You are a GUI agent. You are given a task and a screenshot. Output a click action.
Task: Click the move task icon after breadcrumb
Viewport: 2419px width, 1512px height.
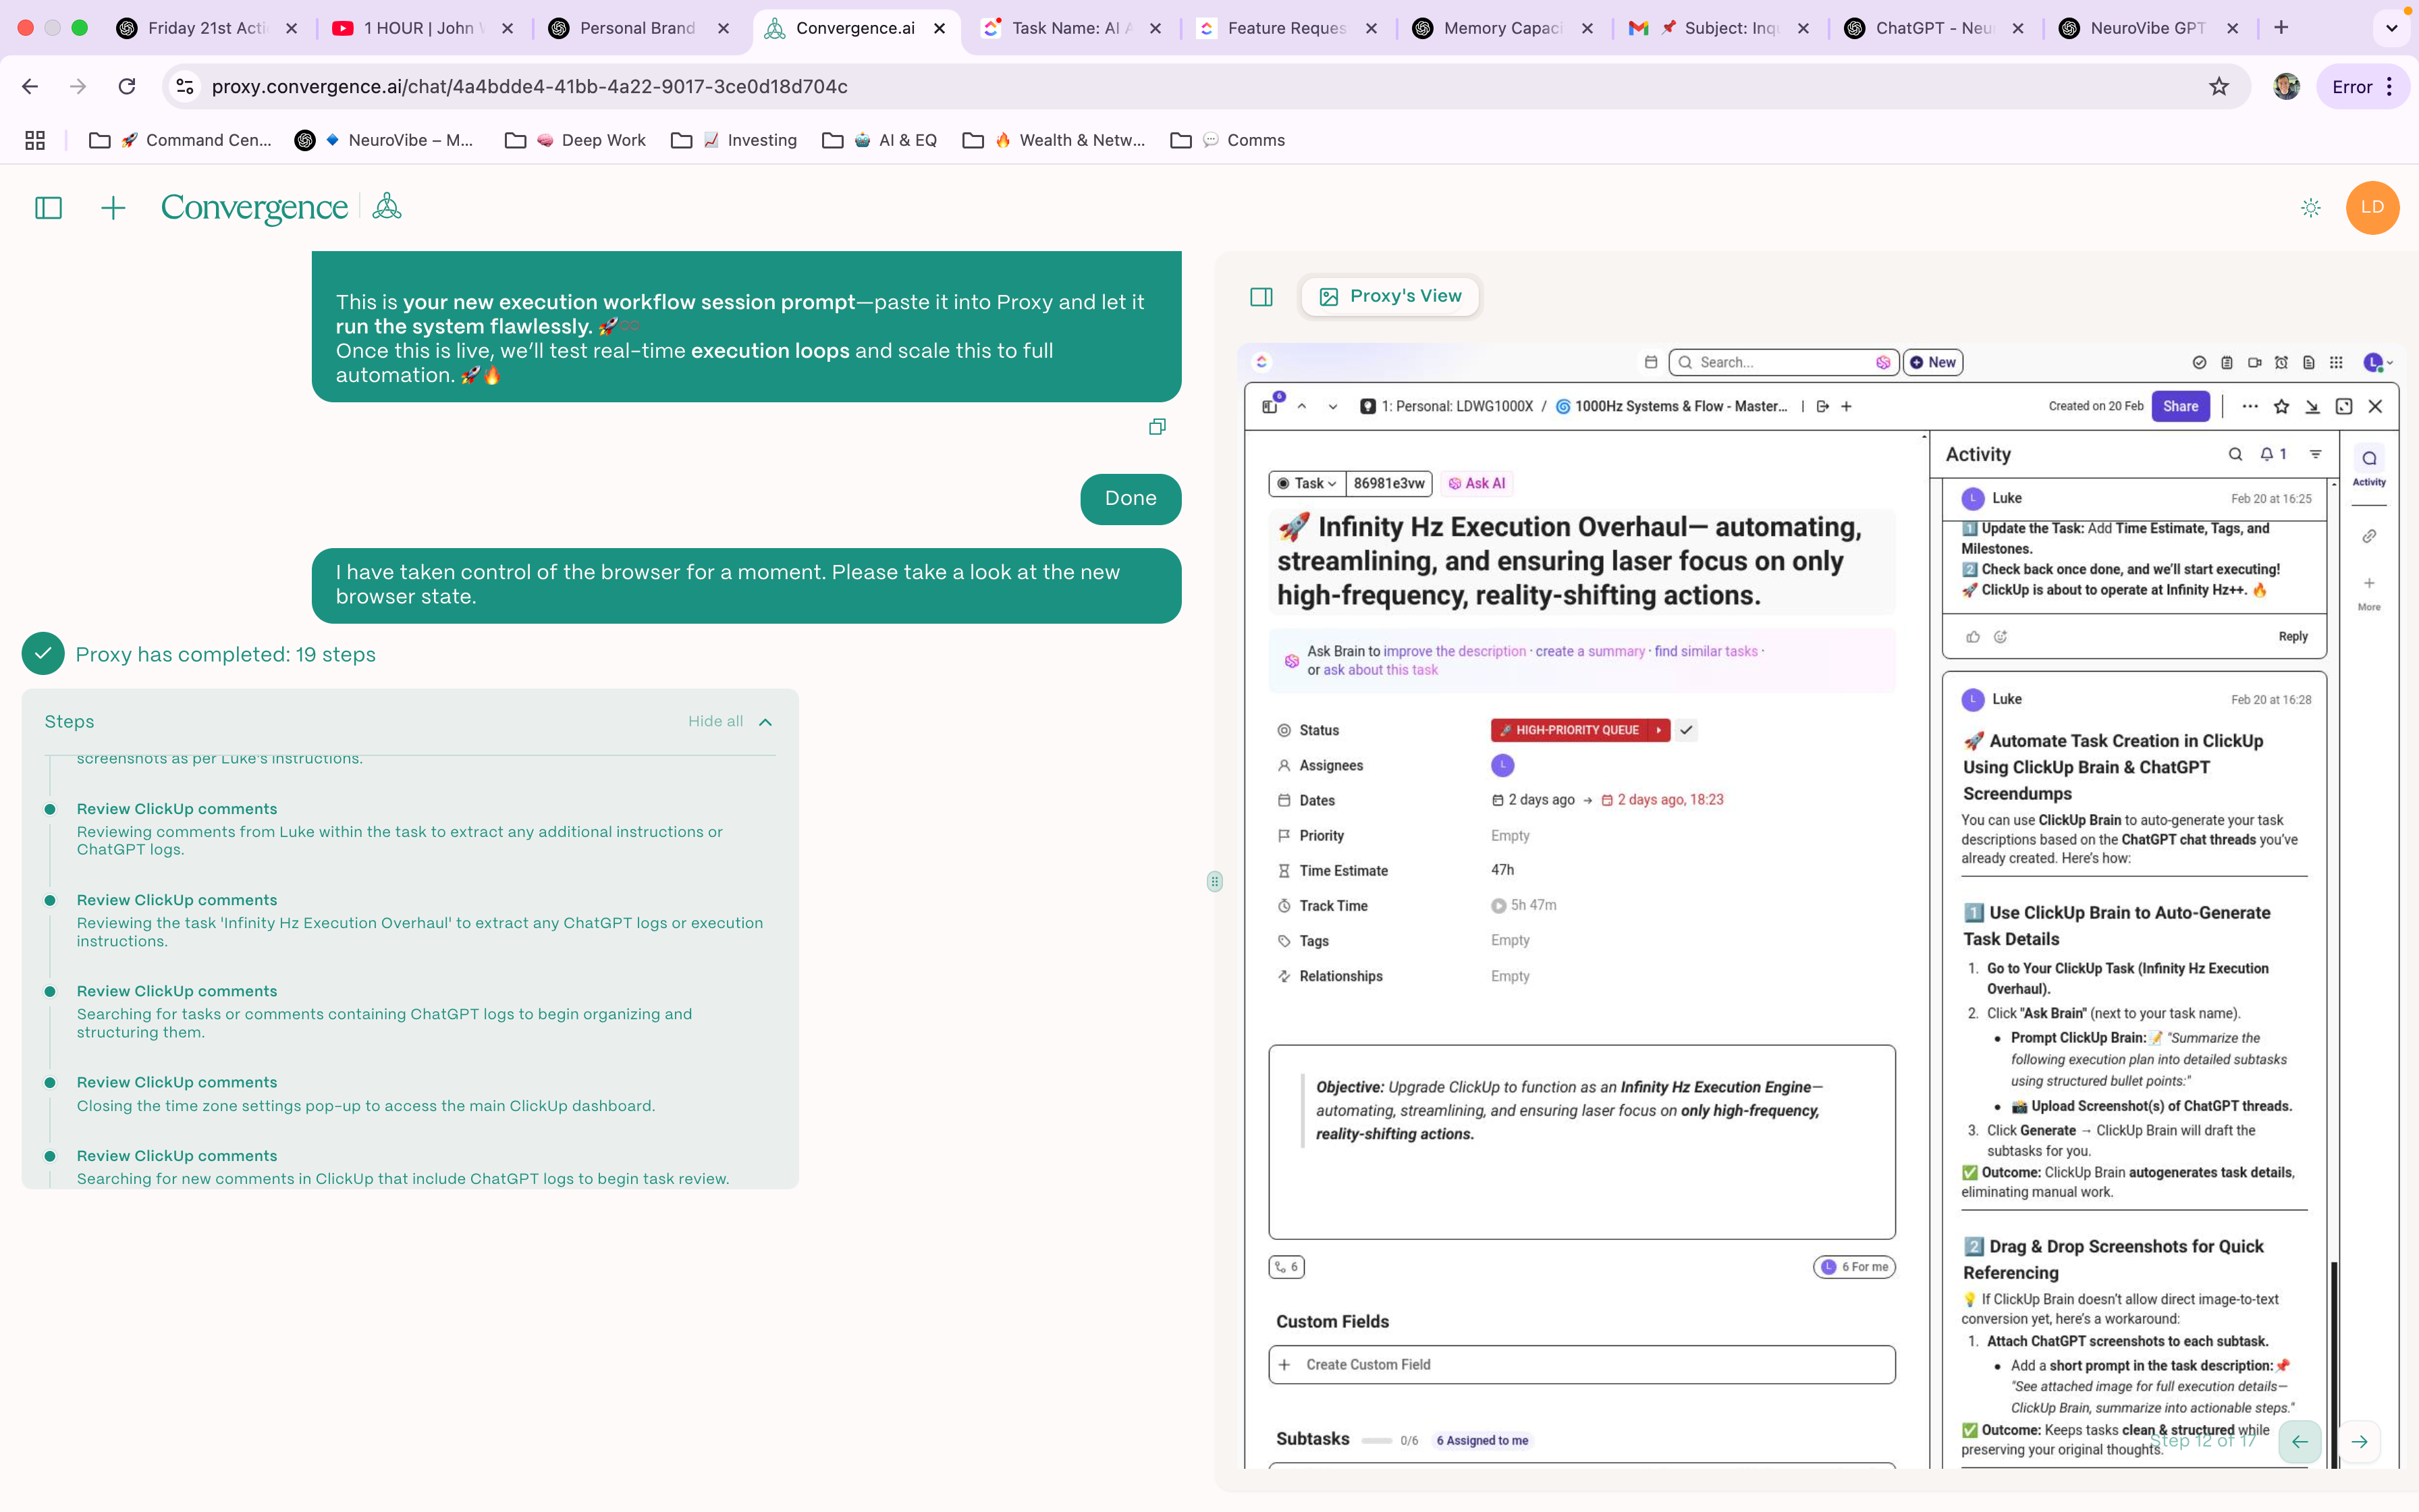click(x=1822, y=406)
